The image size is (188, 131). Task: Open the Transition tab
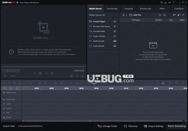(179, 9)
